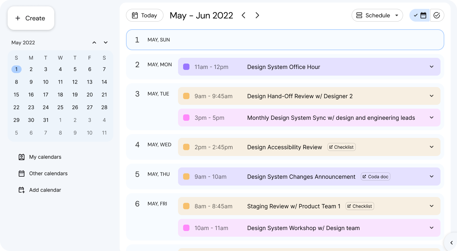Screen dimensions: 457x251
Task: Toggle the calendar-with-checkmark view button
Action: pos(419,15)
